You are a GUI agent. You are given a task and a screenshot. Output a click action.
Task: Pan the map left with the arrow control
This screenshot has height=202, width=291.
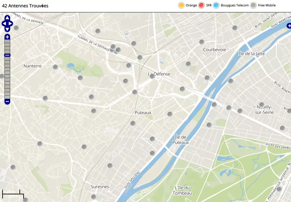(4, 24)
